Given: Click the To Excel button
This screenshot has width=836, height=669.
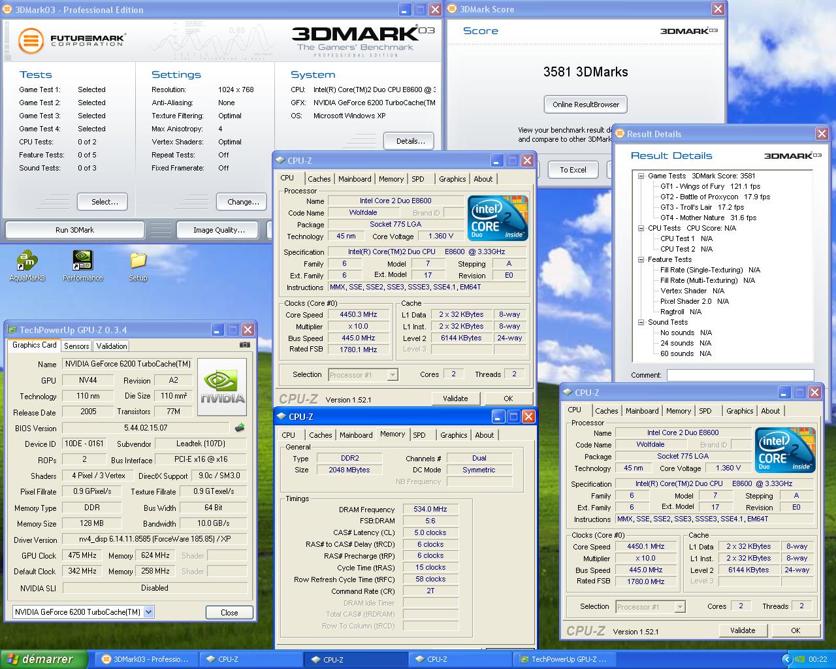Looking at the screenshot, I should tap(573, 170).
